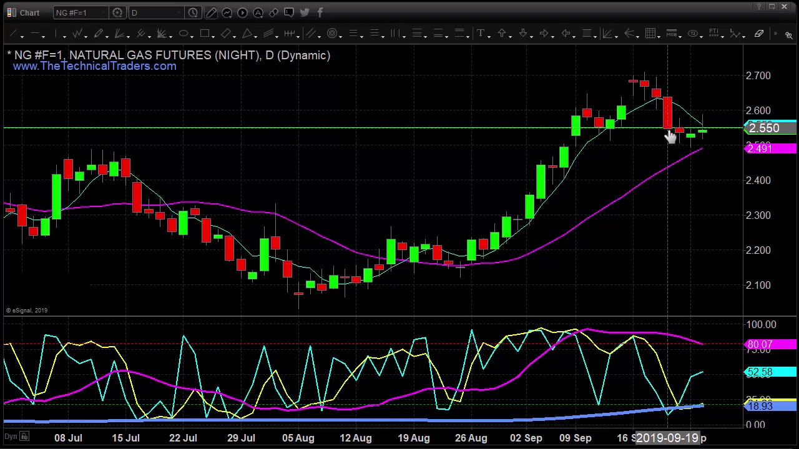Open the interval clock time template
This screenshot has height=449, width=799.
pyautogui.click(x=193, y=12)
